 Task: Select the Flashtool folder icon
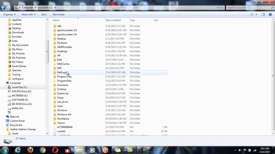(55, 43)
